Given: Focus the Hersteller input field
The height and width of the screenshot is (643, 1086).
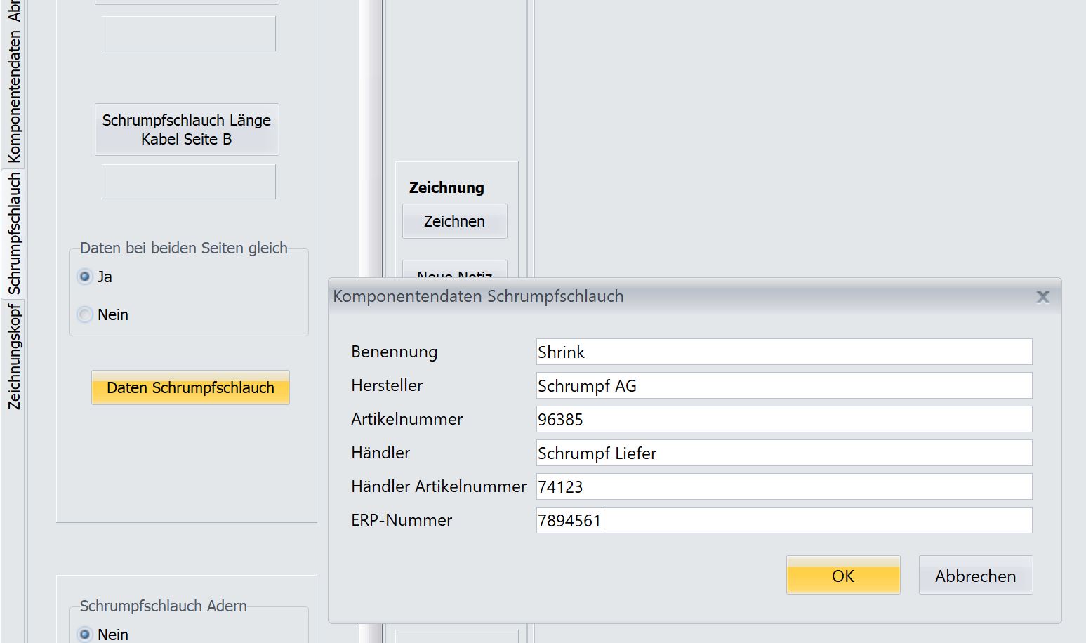Looking at the screenshot, I should tap(783, 385).
